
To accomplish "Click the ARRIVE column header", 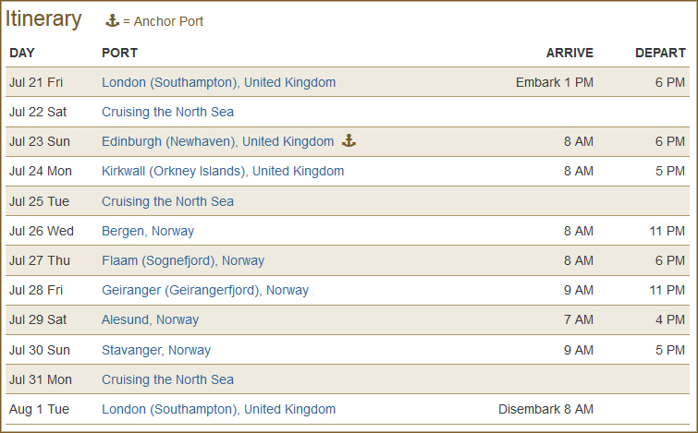I will [x=569, y=53].
